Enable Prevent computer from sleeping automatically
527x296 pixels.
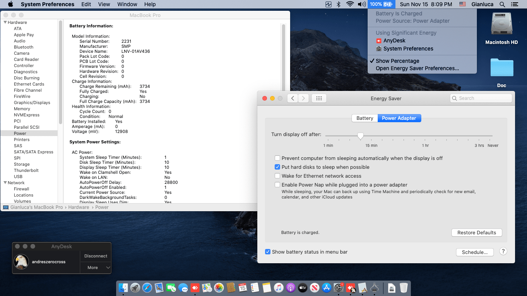pyautogui.click(x=277, y=158)
